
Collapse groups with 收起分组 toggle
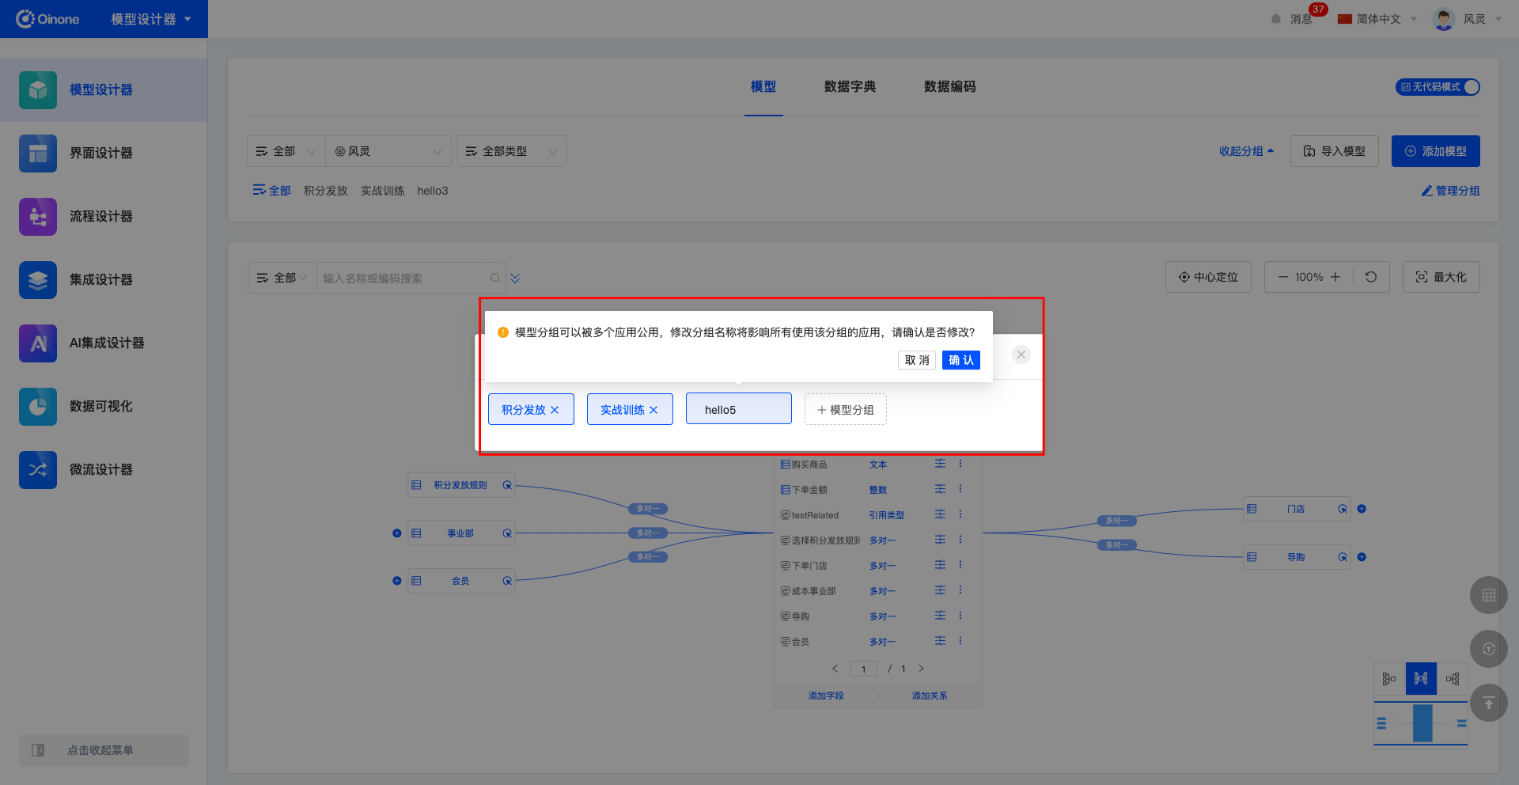coord(1246,151)
